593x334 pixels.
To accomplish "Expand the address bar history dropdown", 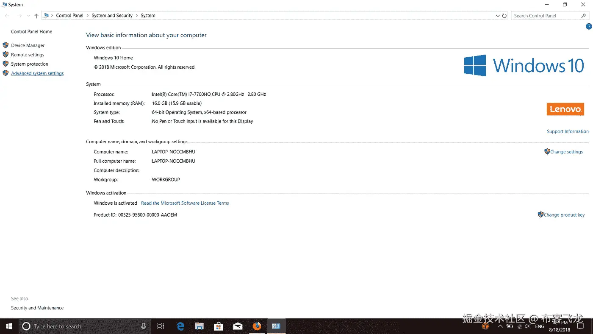I will (498, 16).
